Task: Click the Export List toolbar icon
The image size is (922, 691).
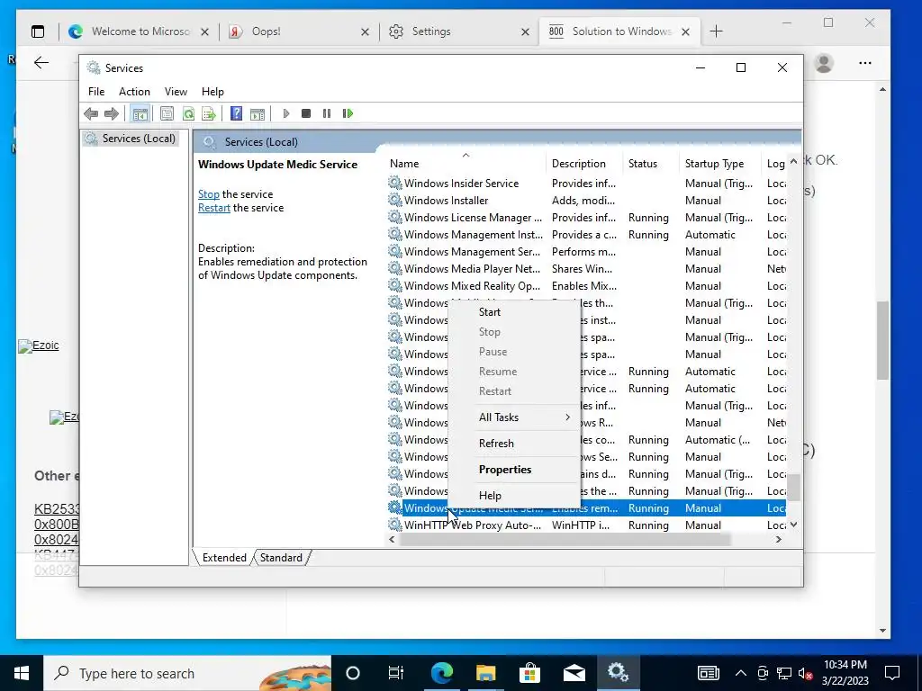Action: tap(209, 113)
